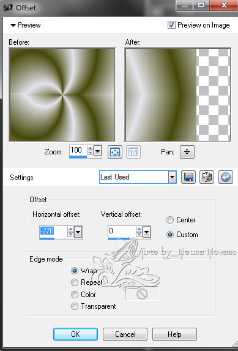Select the Center radio option
Screen dimensions: 238x351
tap(169, 220)
